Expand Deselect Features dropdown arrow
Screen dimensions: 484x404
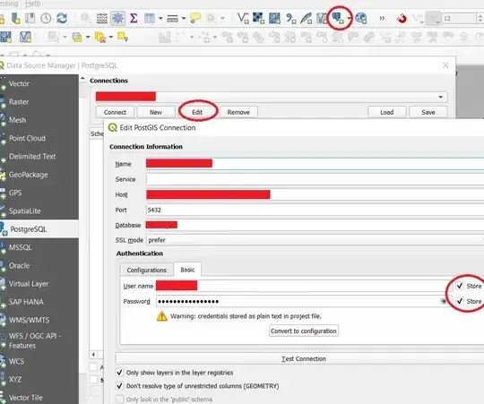coord(111,38)
